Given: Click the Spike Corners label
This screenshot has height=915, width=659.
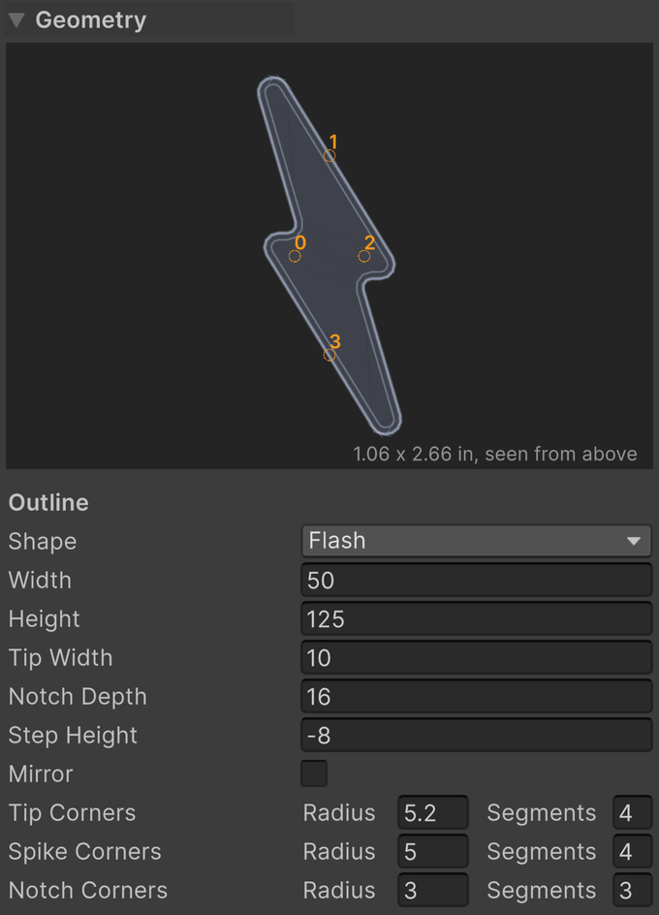Looking at the screenshot, I should pos(85,851).
